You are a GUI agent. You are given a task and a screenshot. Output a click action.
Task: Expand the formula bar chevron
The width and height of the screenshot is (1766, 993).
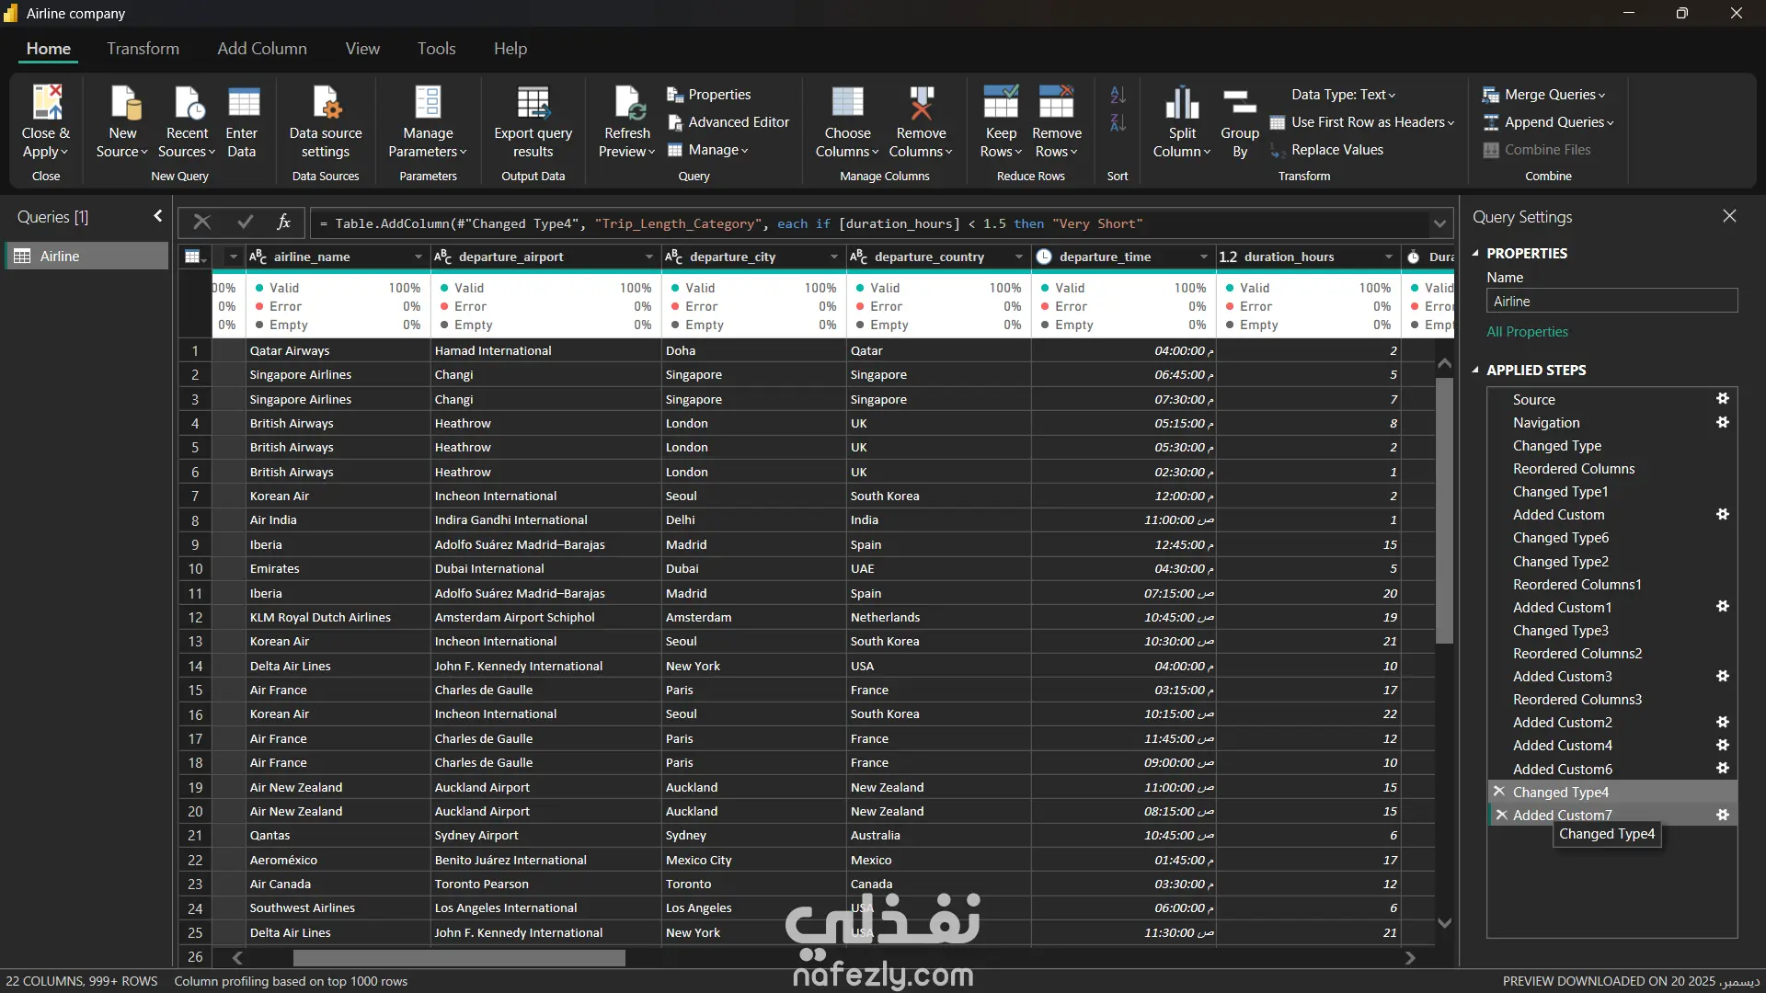[1439, 223]
